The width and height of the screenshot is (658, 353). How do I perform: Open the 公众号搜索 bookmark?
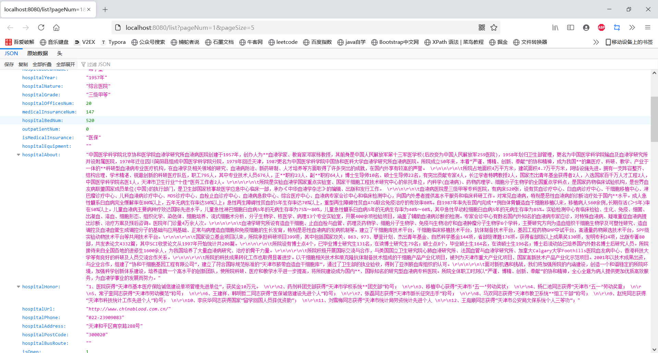point(148,42)
